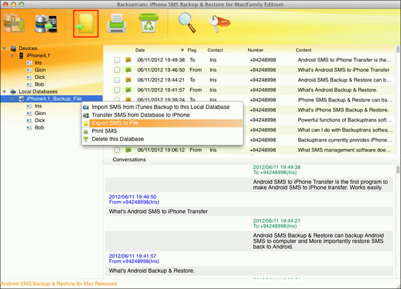Click green message icon of 19:06:12 row

coord(128,150)
